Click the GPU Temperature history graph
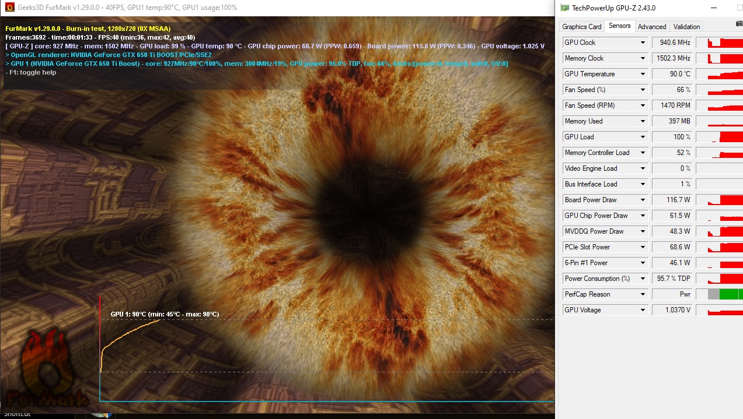The width and height of the screenshot is (743, 419). point(720,74)
